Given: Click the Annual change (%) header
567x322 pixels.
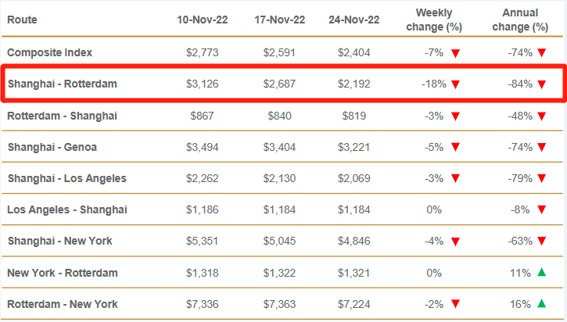Looking at the screenshot, I should coord(521,20).
